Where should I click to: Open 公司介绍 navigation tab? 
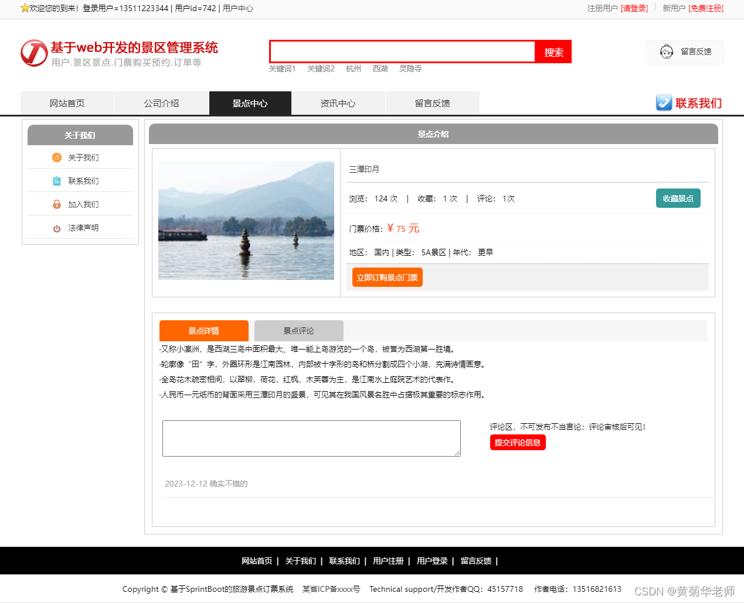tap(162, 103)
